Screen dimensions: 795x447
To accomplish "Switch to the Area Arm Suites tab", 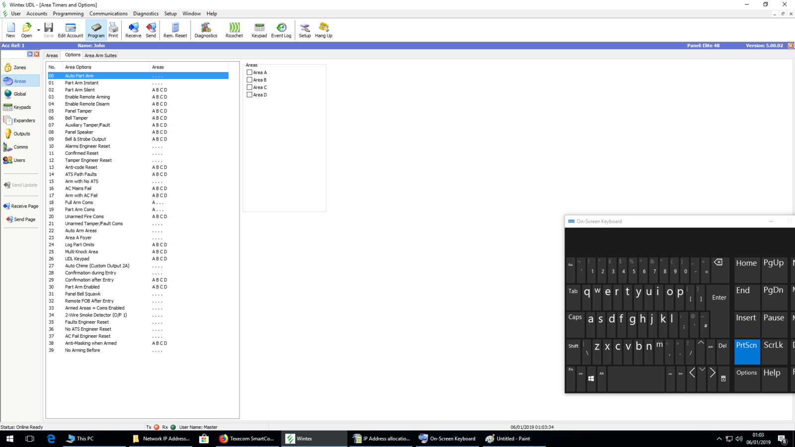I will (x=100, y=56).
